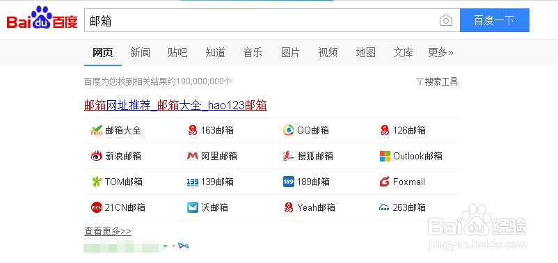Open the 139邮箱 text link
The height and width of the screenshot is (263, 558).
point(217,182)
